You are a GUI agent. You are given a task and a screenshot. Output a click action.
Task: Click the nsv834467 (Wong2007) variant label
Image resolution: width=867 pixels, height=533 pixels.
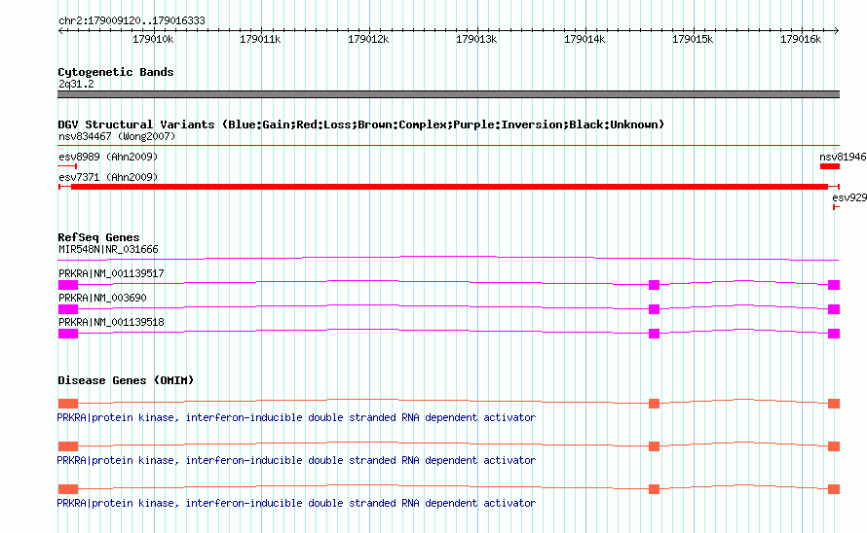[117, 136]
